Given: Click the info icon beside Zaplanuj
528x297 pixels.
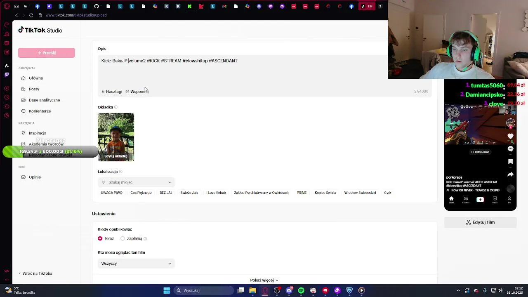Looking at the screenshot, I should pyautogui.click(x=145, y=238).
